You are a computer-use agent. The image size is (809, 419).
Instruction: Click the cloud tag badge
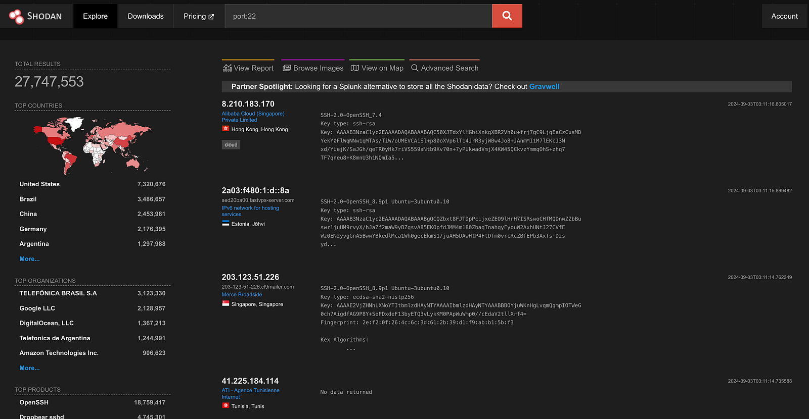[231, 145]
